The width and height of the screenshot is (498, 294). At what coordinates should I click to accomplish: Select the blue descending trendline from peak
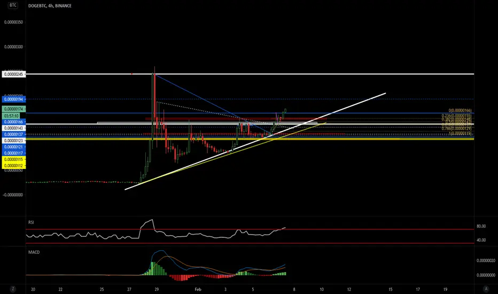[213, 105]
